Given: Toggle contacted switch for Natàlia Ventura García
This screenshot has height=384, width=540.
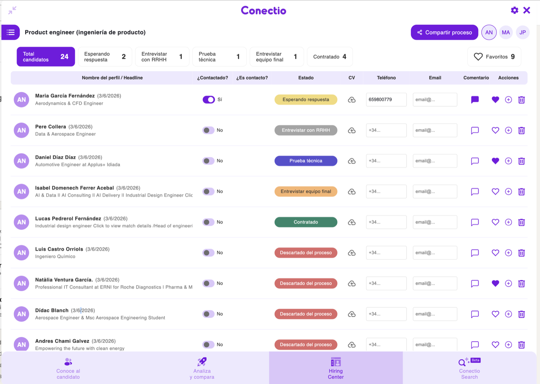Looking at the screenshot, I should pos(209,283).
